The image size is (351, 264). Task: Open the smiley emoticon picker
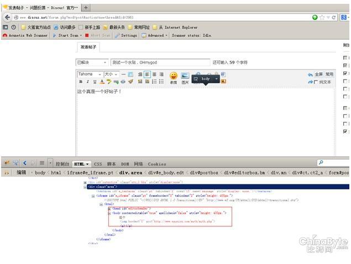click(174, 78)
